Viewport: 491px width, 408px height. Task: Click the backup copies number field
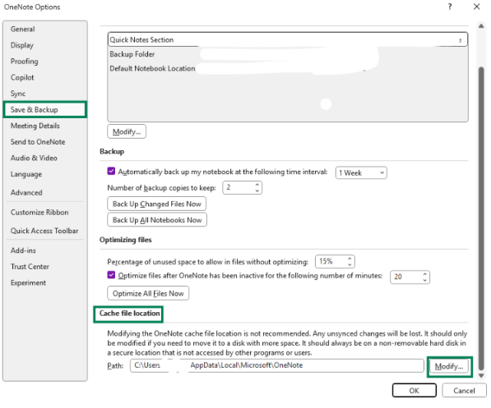click(x=238, y=188)
